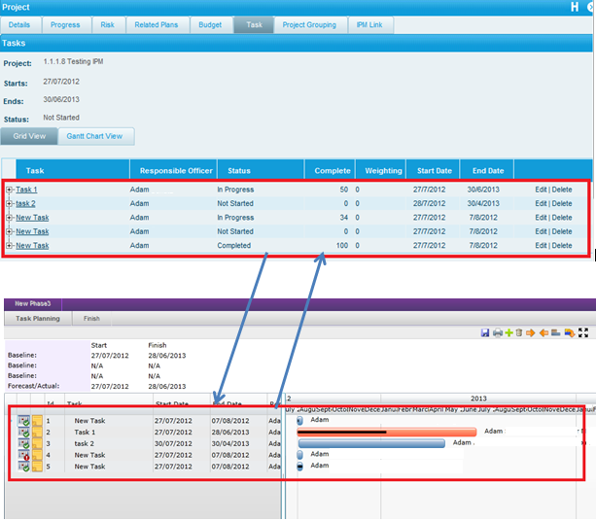Open the Finish tab

[x=91, y=319]
